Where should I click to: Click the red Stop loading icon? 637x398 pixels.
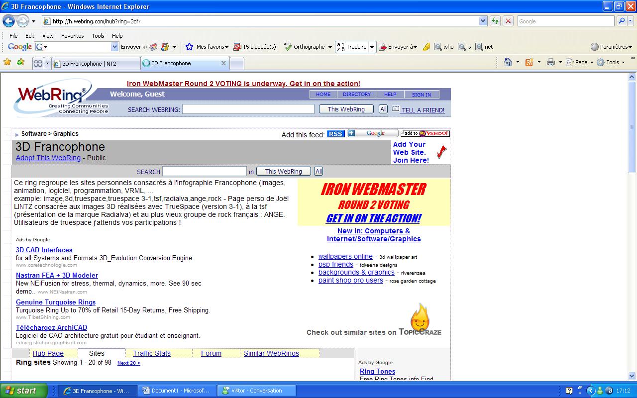[508, 21]
